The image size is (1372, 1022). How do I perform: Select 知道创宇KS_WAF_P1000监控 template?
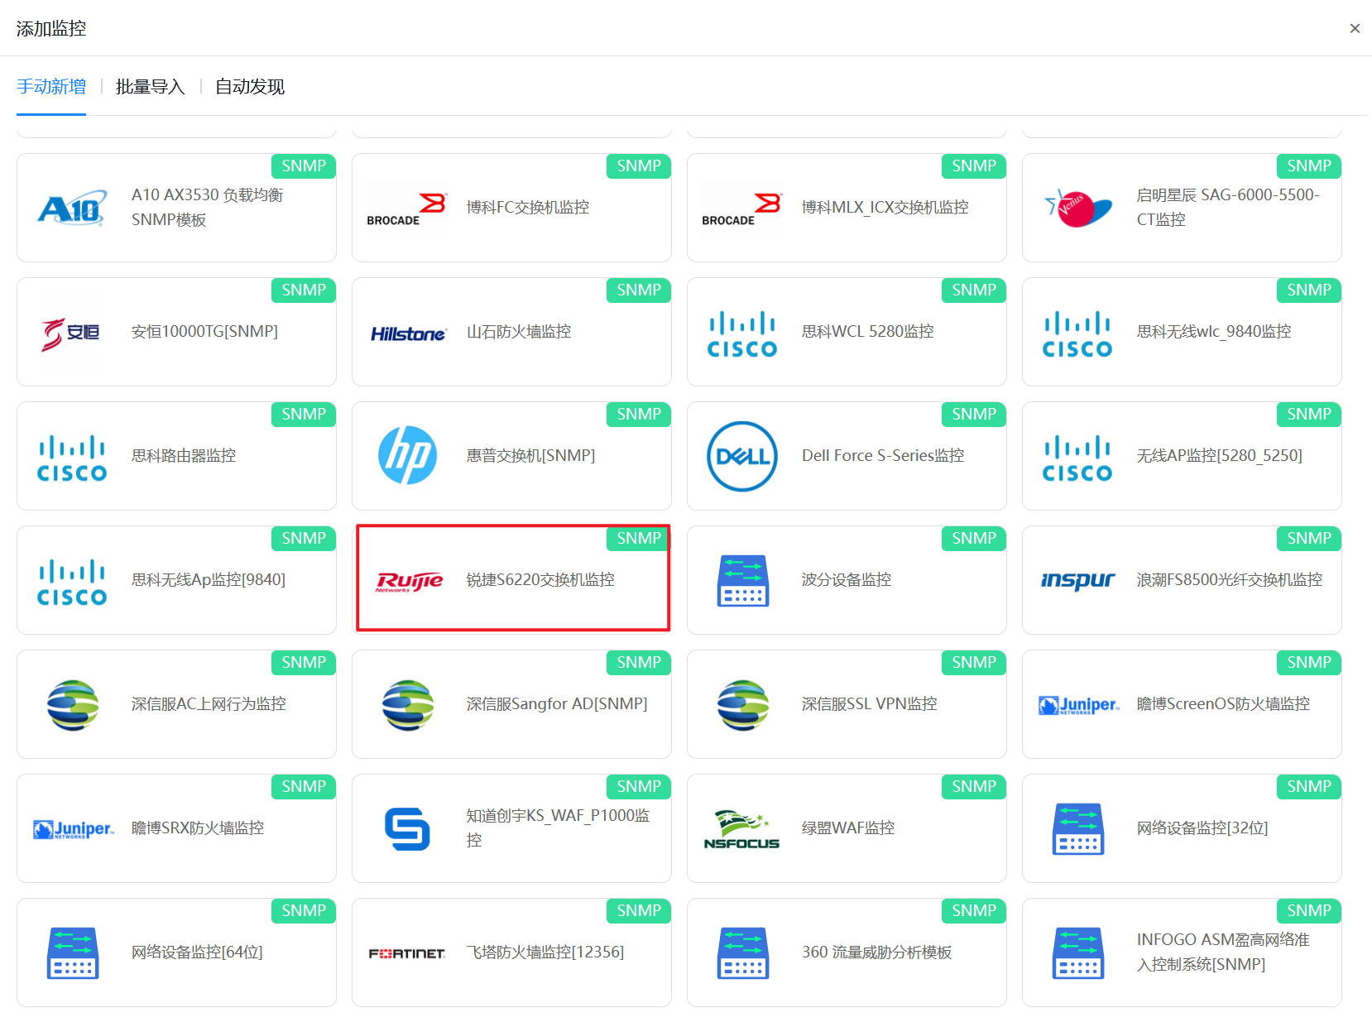click(511, 828)
